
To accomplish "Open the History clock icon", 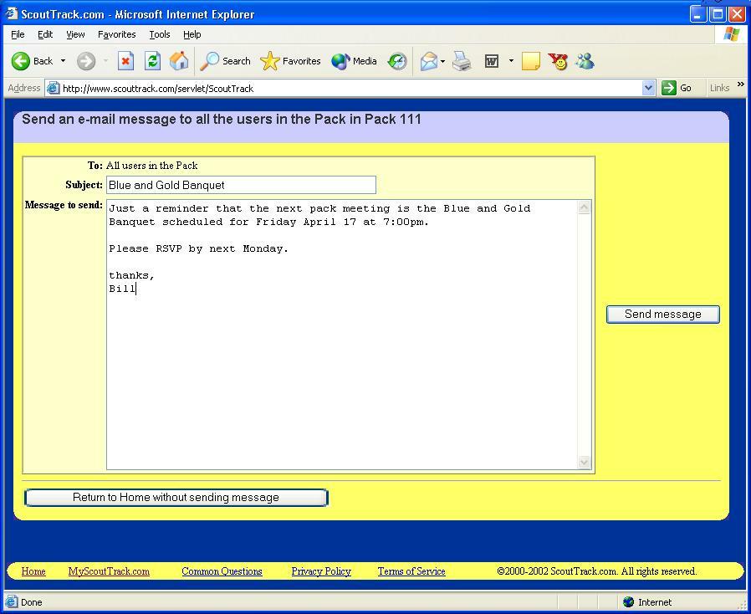I will (x=397, y=61).
